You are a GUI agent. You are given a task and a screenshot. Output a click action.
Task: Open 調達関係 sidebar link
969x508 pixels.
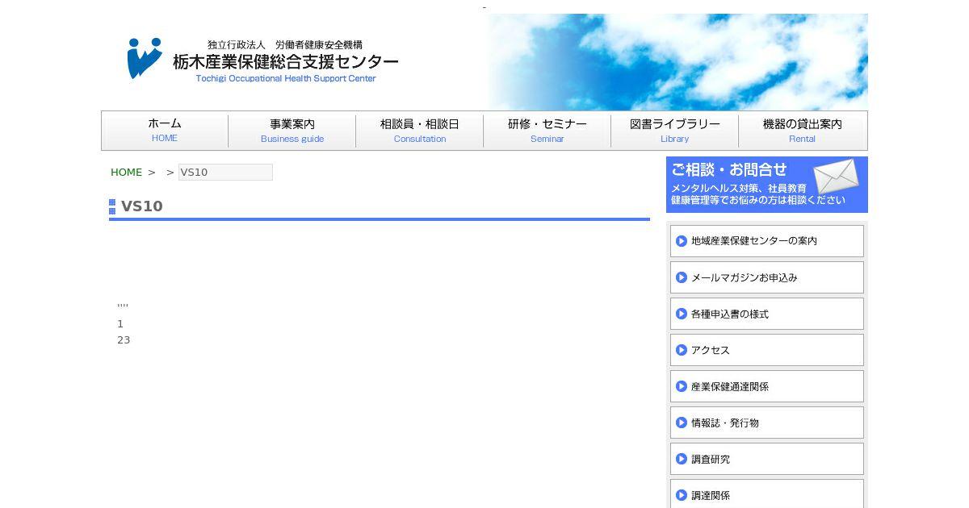767,493
